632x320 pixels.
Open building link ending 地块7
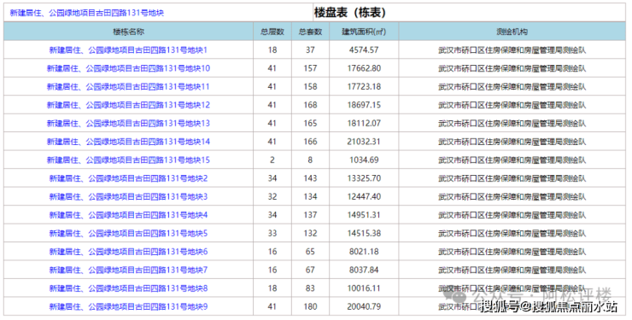pos(128,271)
